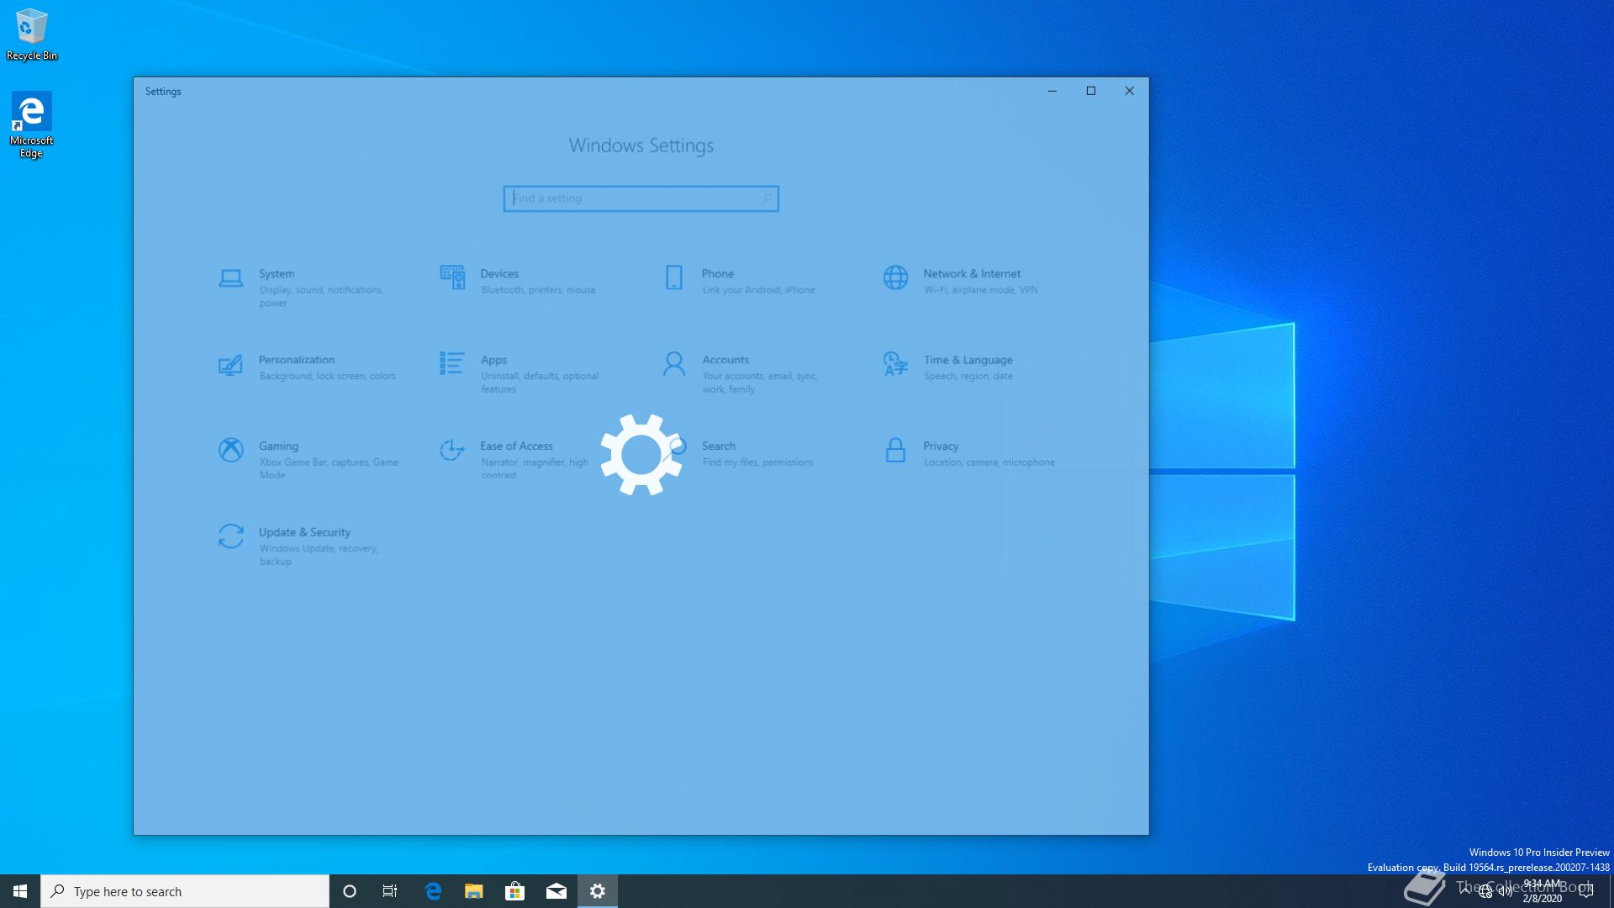This screenshot has height=908, width=1614.
Task: Open the Start menu Windows logo
Action: tap(20, 891)
